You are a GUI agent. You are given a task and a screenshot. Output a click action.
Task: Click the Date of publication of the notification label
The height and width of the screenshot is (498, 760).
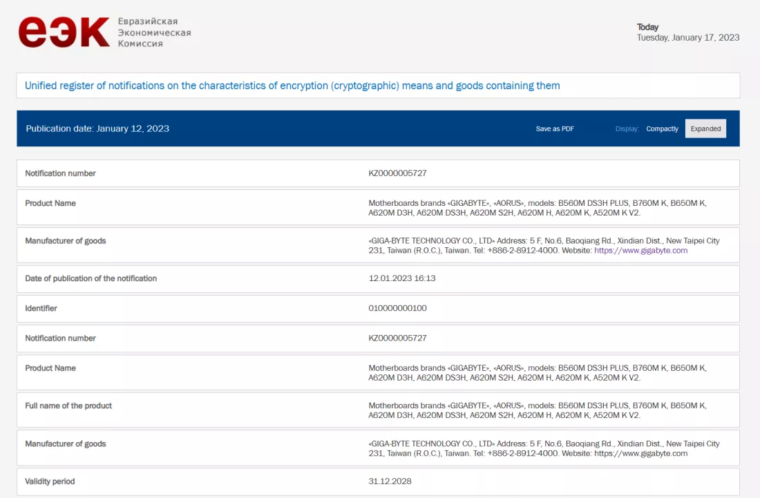(91, 278)
